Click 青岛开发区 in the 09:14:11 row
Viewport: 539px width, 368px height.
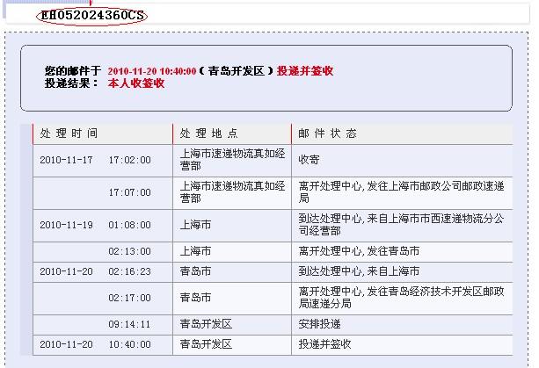[x=206, y=324]
